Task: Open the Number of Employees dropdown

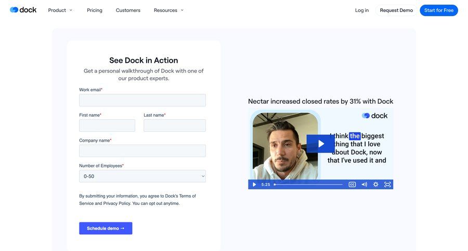Action: [142, 176]
